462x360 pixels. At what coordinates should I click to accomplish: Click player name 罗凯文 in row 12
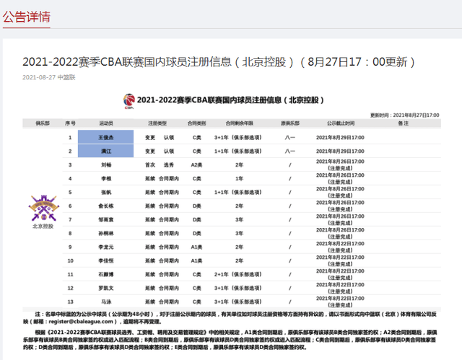pyautogui.click(x=106, y=288)
